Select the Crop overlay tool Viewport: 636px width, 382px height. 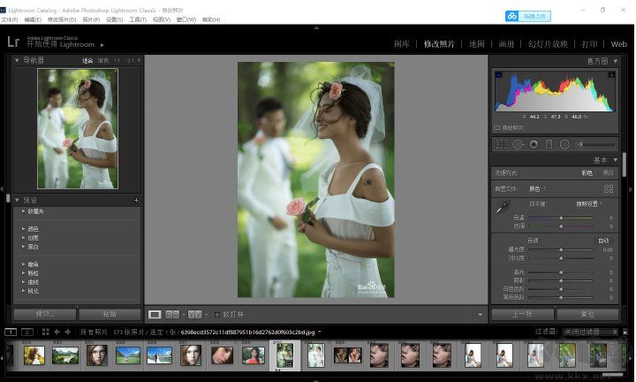502,144
